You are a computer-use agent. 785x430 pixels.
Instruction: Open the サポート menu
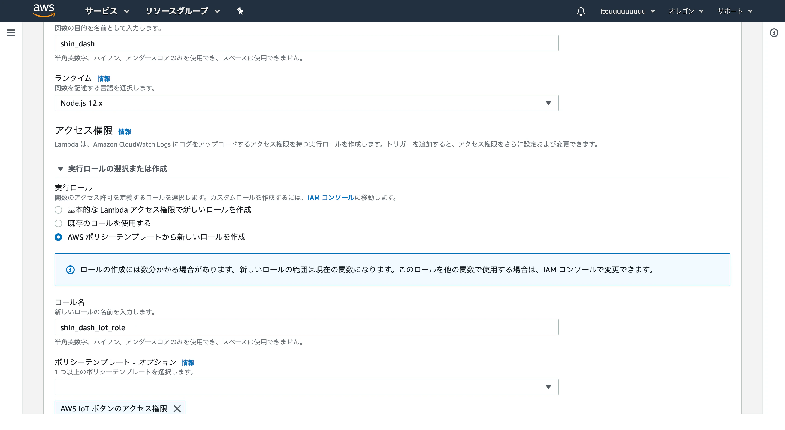tap(735, 11)
